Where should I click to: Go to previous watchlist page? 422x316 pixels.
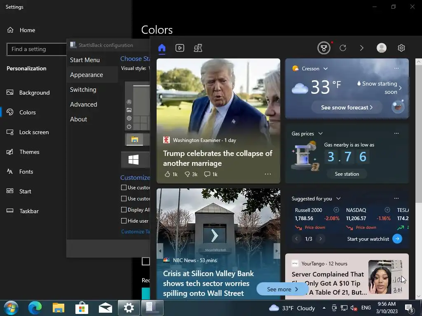[296, 239]
